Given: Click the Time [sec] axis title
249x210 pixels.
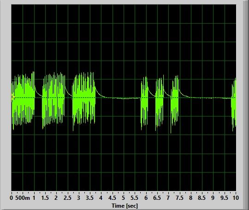Looking at the screenshot, I should coord(125,206).
